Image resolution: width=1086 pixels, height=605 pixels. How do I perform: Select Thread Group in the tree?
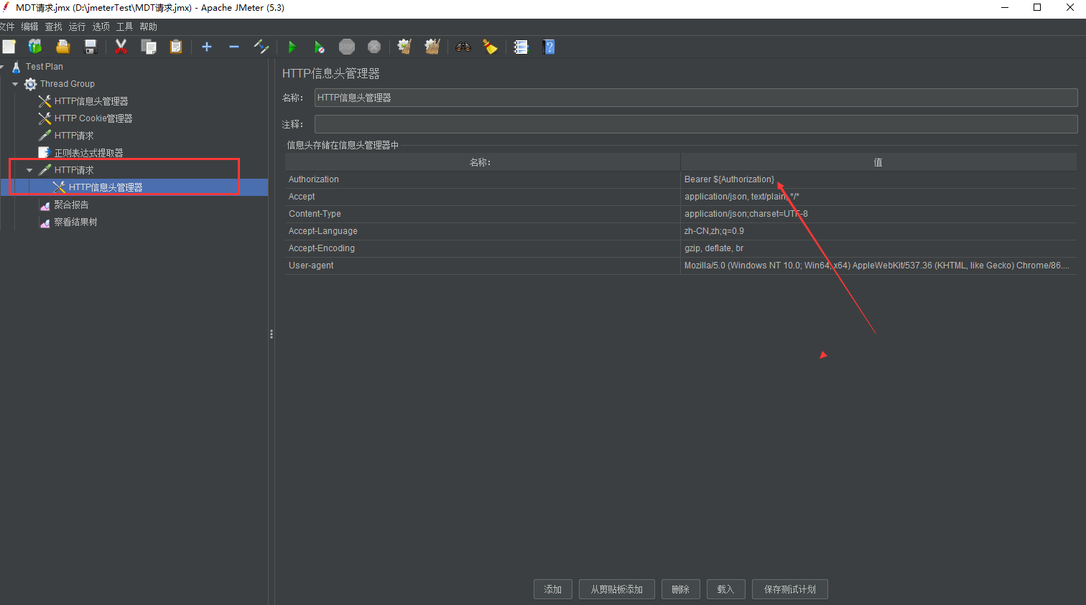[67, 84]
